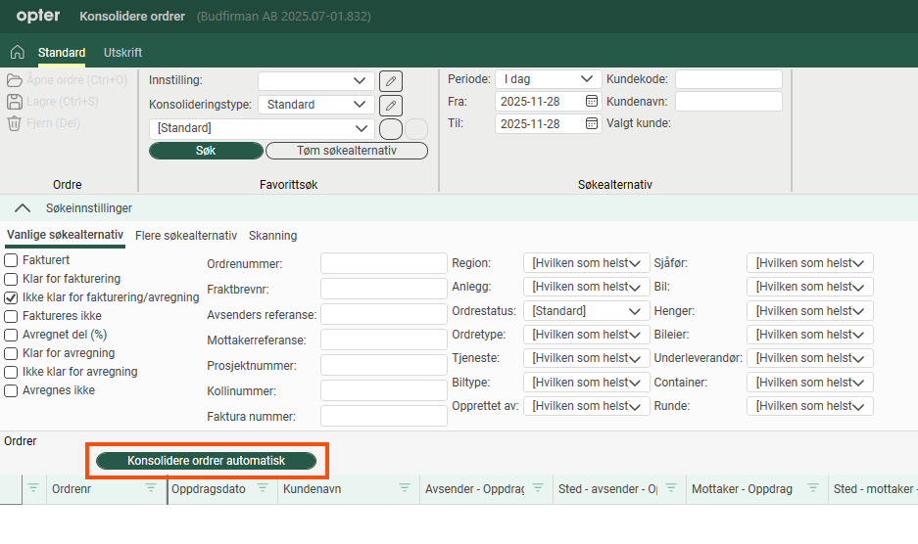Click the home icon in the ribbon
Viewport: 918px width, 544px height.
point(17,53)
